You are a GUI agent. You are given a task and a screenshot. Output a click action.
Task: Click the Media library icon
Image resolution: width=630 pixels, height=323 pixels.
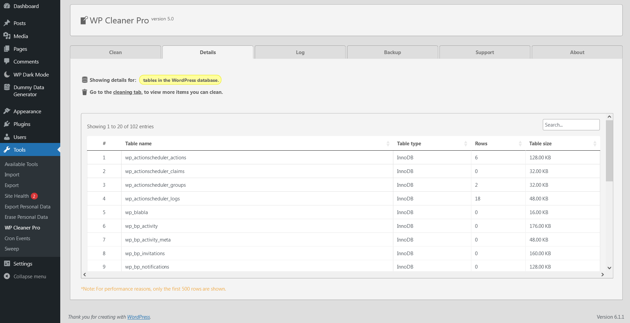[7, 36]
